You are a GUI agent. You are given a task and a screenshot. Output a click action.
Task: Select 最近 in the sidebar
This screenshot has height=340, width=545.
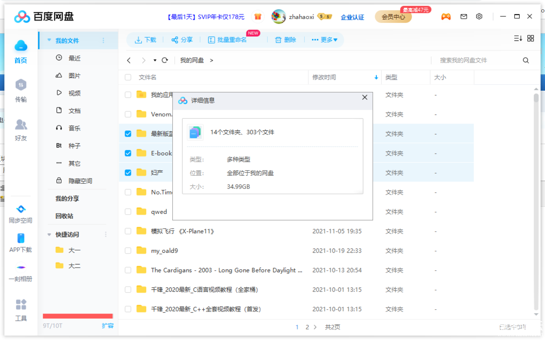[x=74, y=58]
